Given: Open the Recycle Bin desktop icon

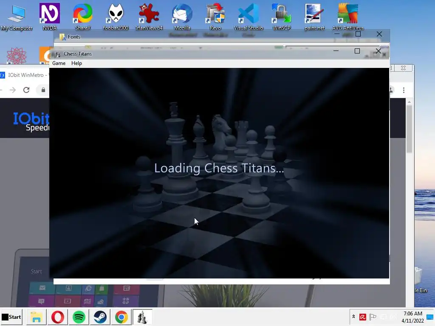Looking at the screenshot, I should [x=421, y=280].
